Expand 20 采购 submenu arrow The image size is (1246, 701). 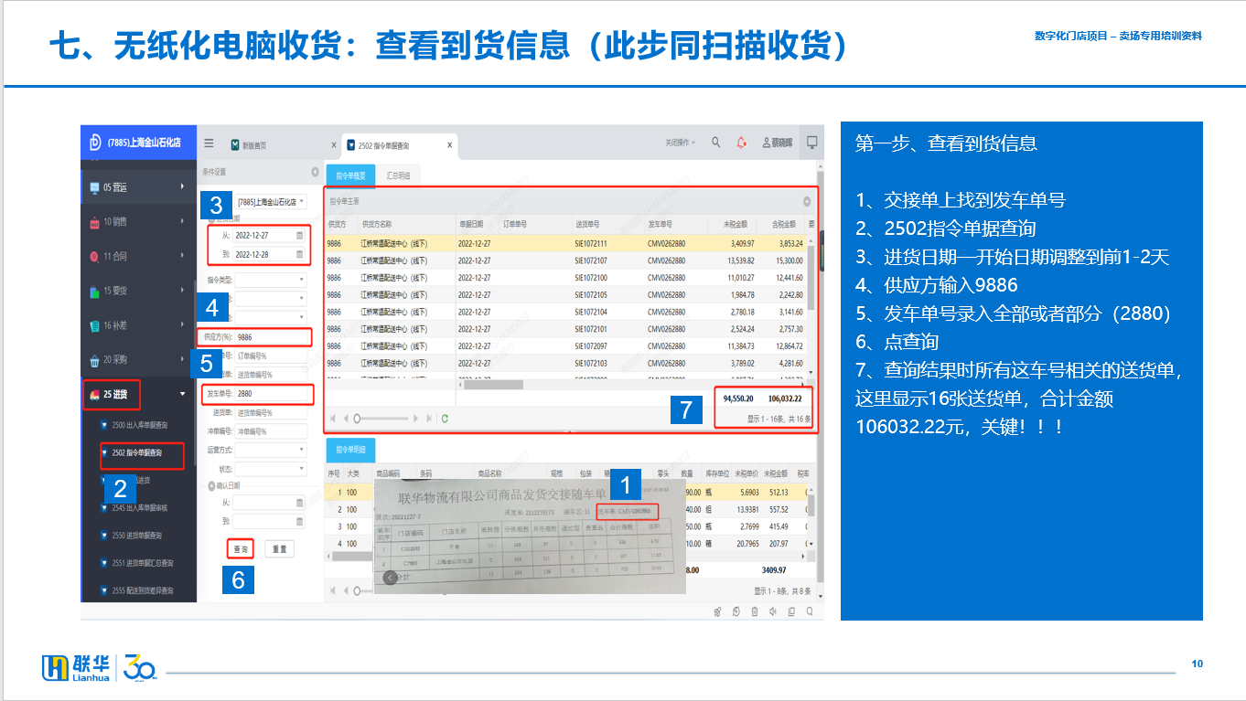click(x=182, y=360)
